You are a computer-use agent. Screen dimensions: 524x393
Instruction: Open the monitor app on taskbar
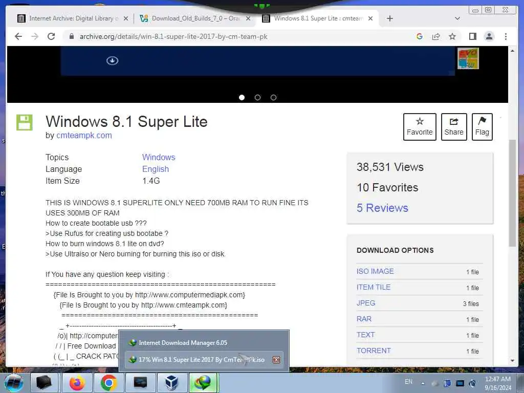(140, 383)
